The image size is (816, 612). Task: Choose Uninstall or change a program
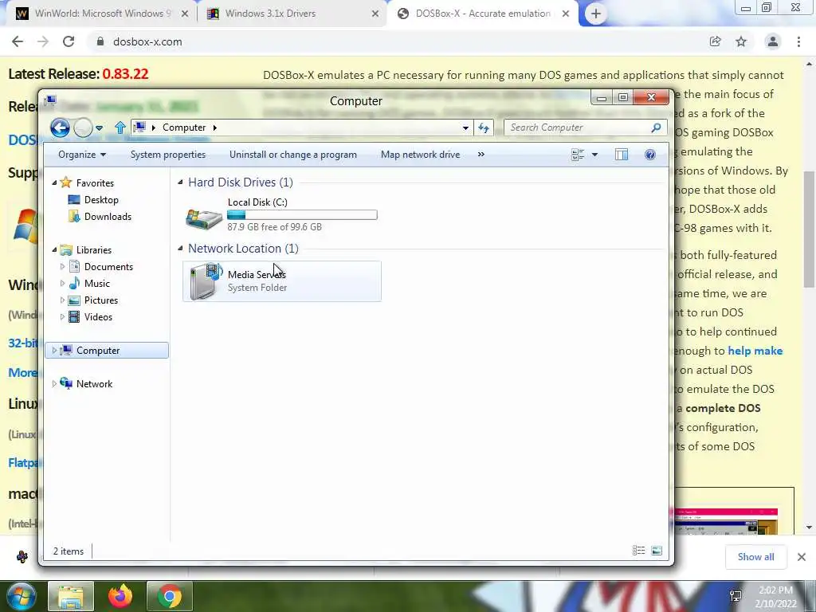pos(293,155)
